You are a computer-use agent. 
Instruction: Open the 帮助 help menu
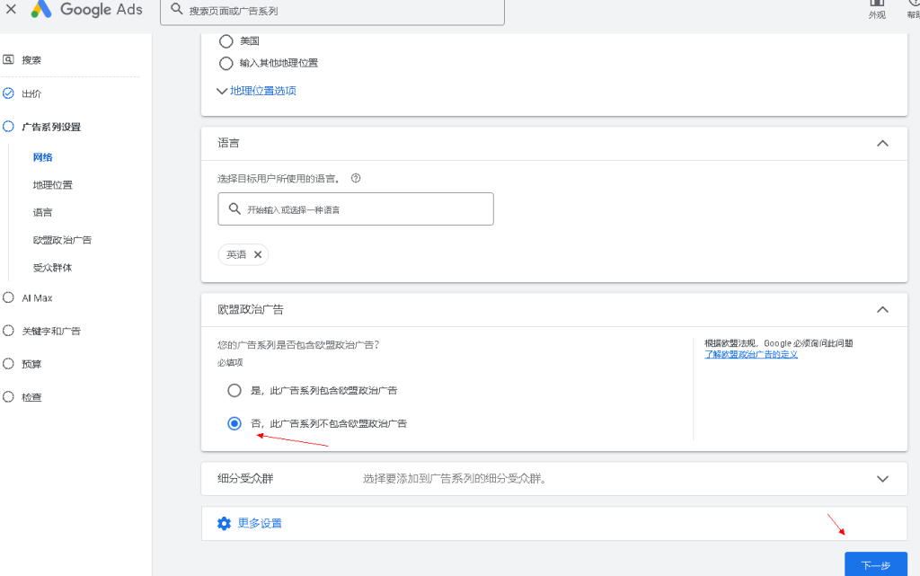[x=913, y=9]
